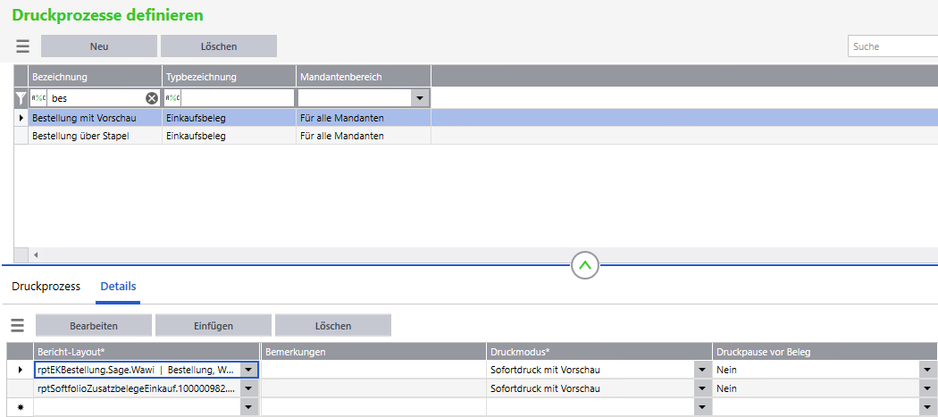
Task: Expand Bericht-Layout dropdown in first row
Action: (x=249, y=369)
